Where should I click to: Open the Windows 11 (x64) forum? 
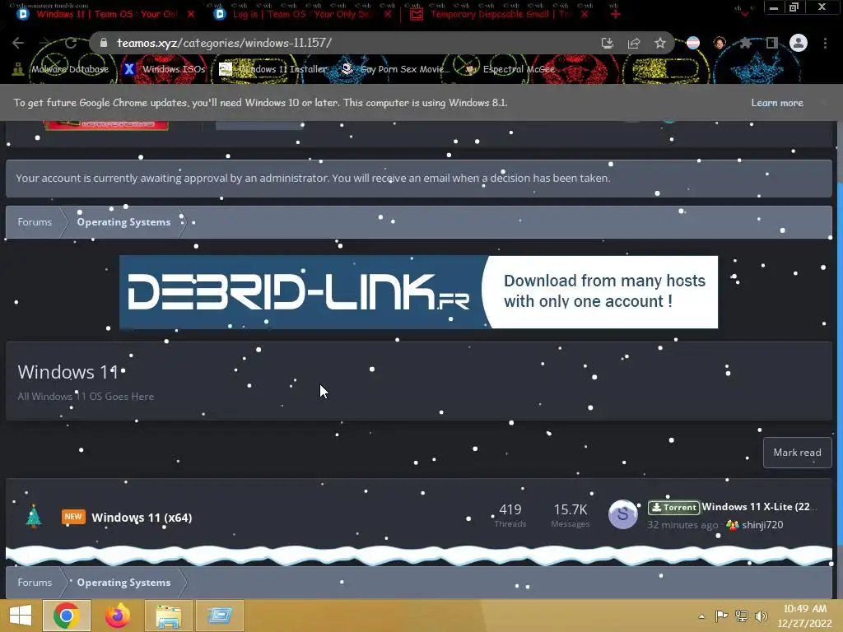(142, 518)
